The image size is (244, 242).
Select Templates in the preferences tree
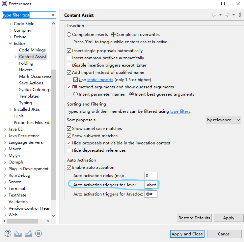pyautogui.click(x=29, y=96)
